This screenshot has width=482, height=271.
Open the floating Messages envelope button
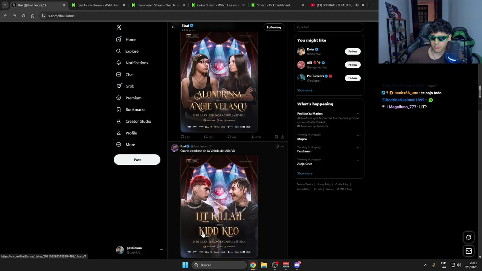pyautogui.click(x=468, y=251)
